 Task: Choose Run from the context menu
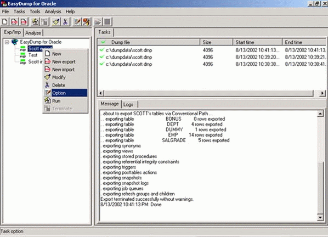(65, 101)
